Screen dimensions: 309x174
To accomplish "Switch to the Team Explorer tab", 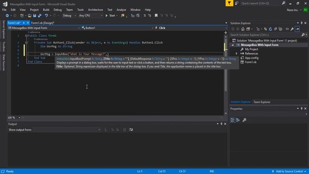I will [x=262, y=102].
